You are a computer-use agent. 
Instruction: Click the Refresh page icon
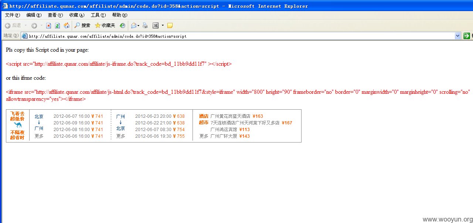click(x=57, y=25)
